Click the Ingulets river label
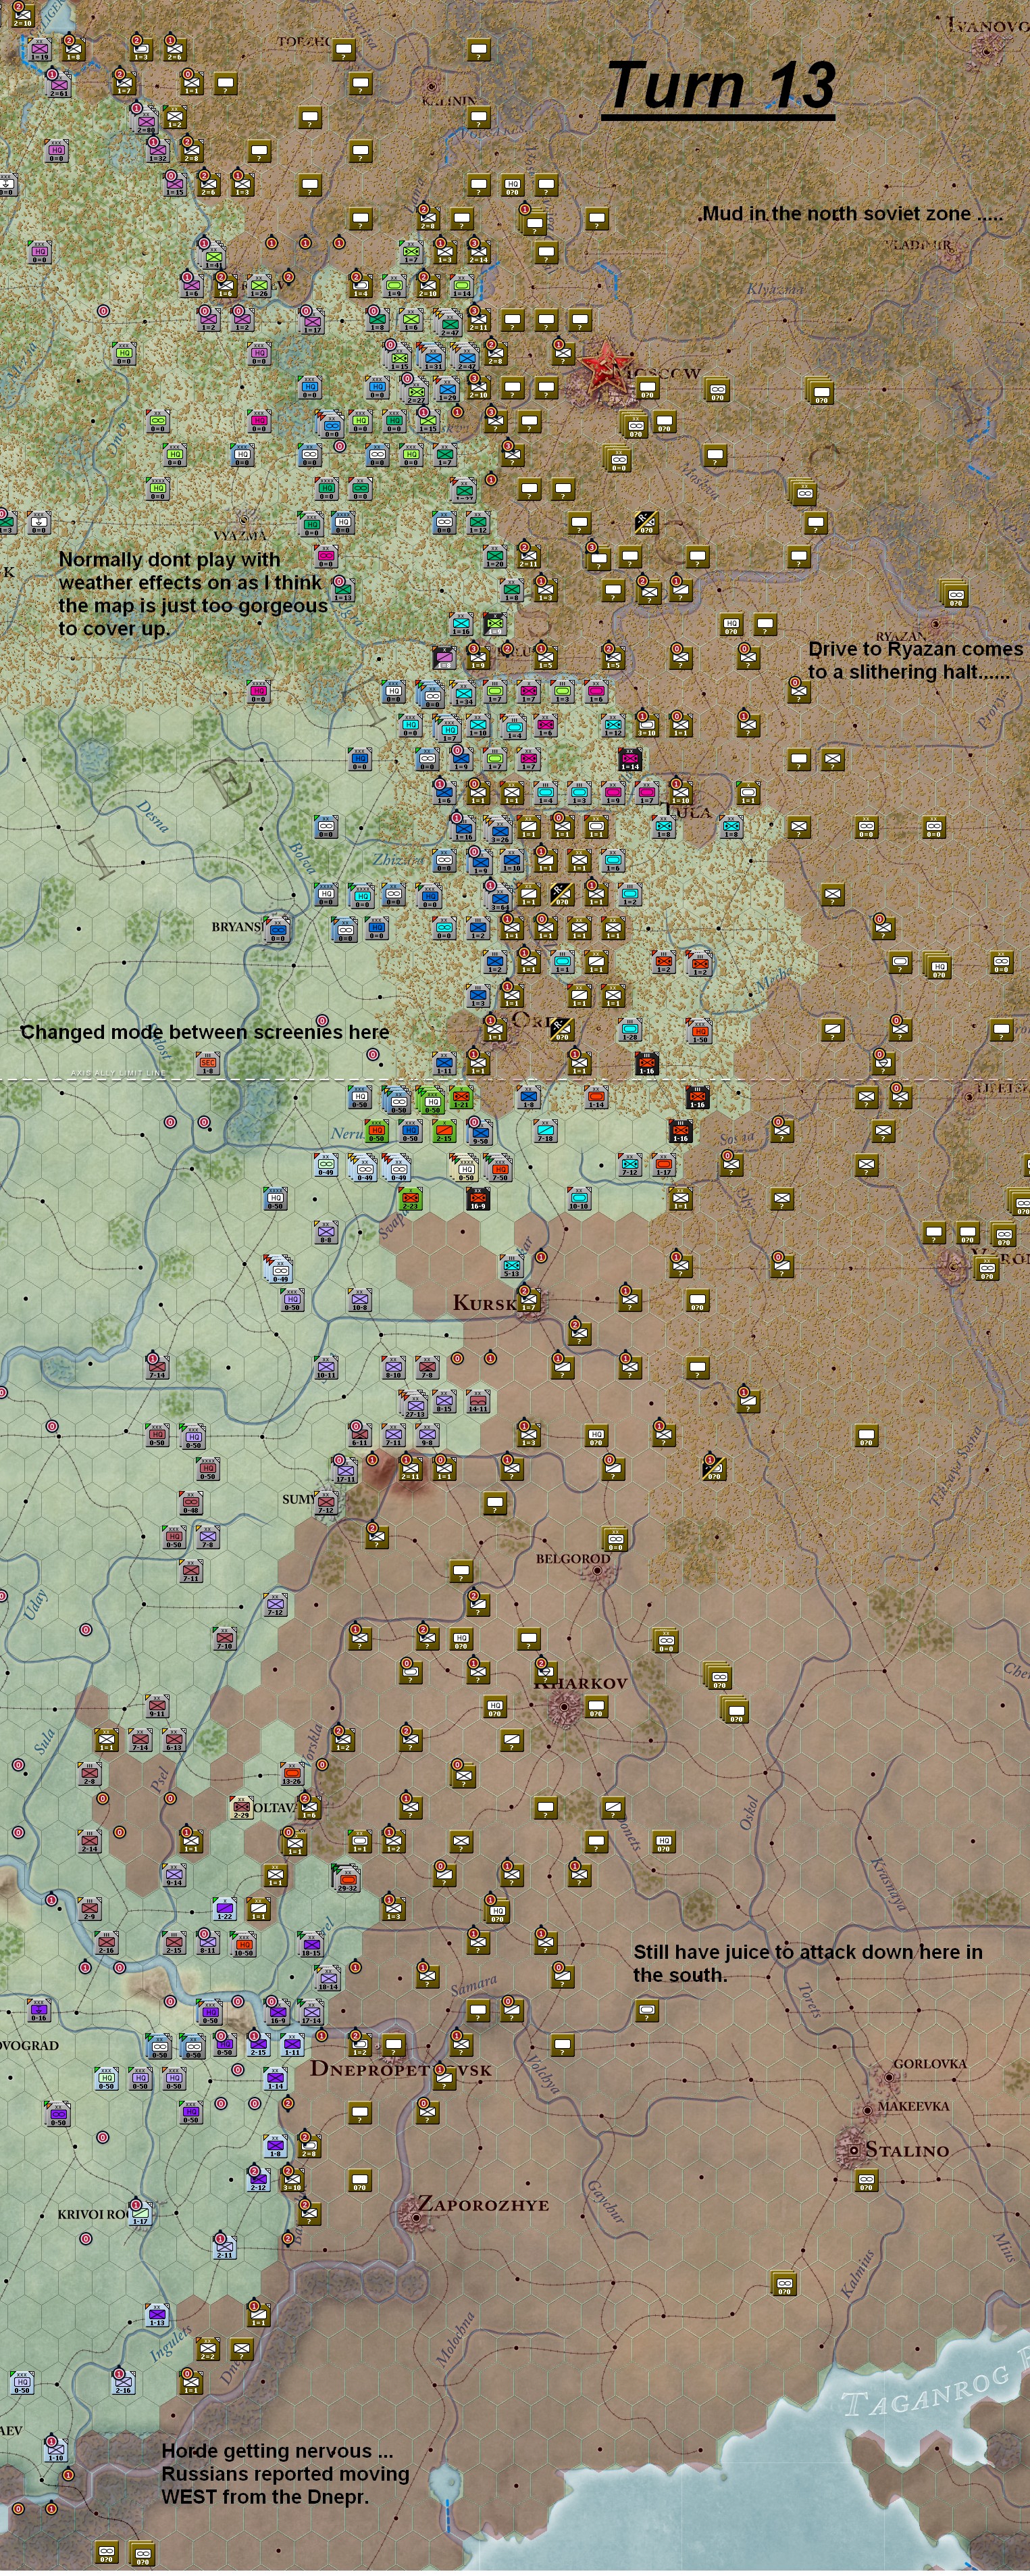The height and width of the screenshot is (2576, 1030). tap(170, 2344)
